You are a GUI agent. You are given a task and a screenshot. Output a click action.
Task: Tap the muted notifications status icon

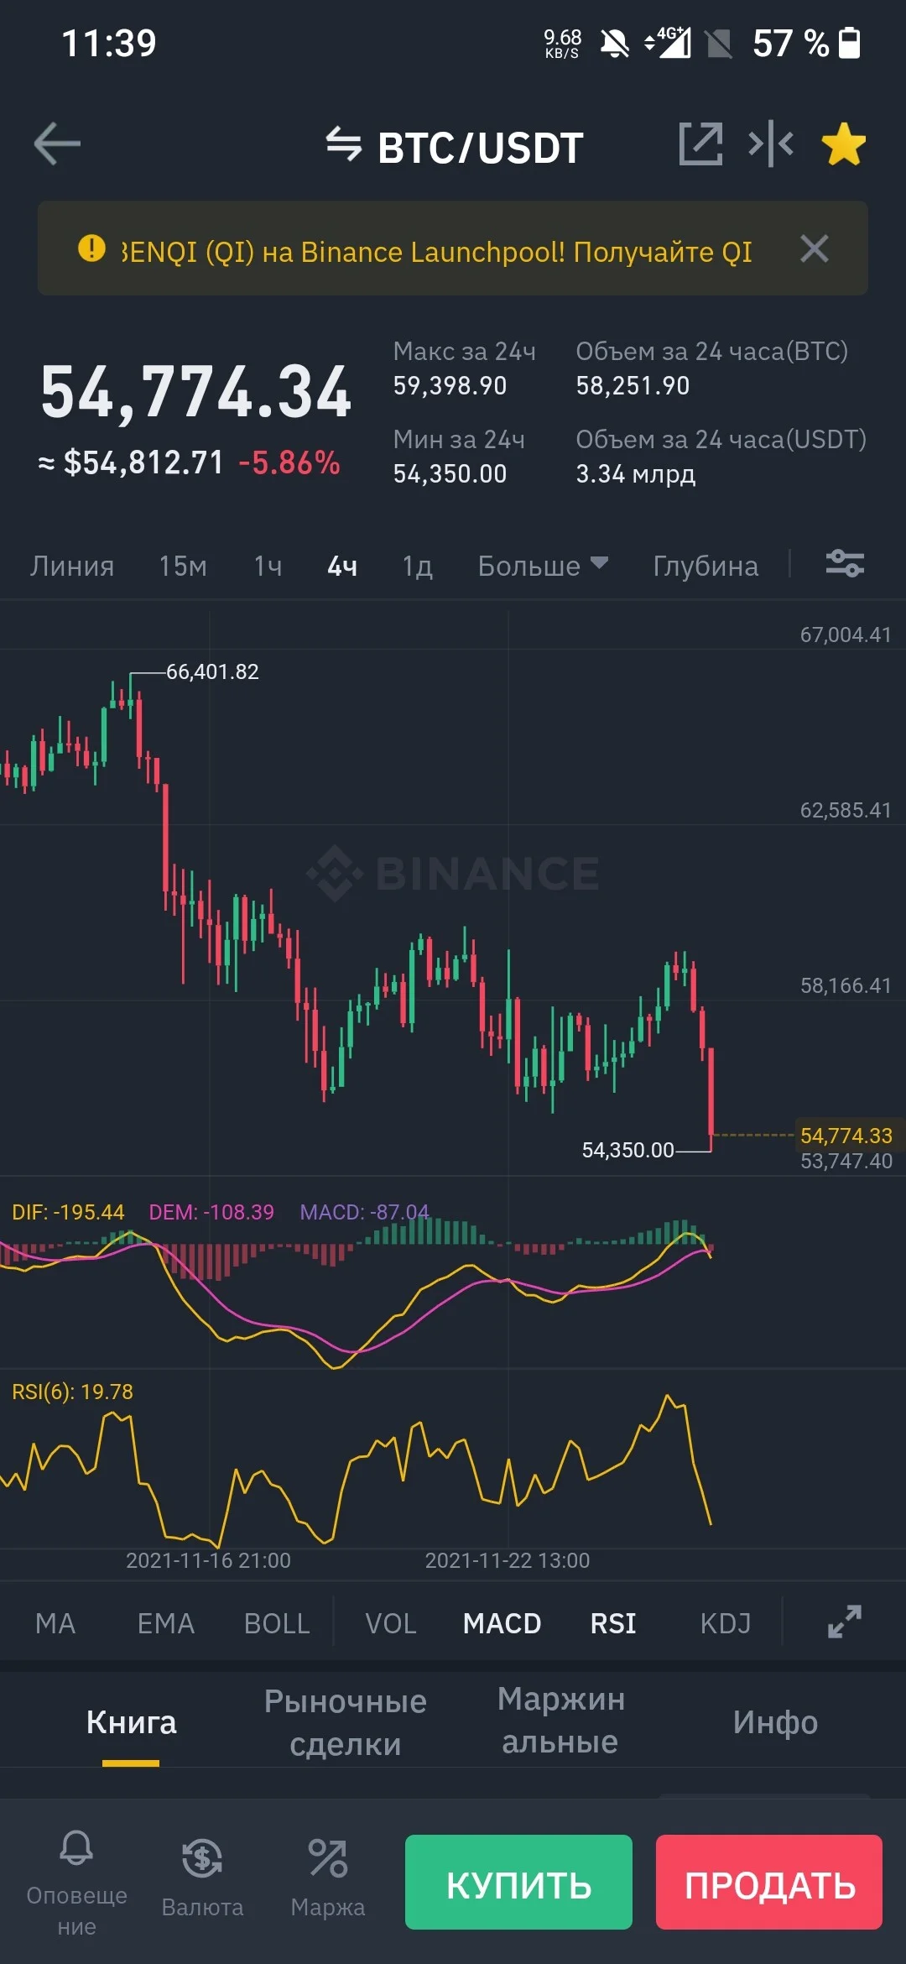(615, 43)
